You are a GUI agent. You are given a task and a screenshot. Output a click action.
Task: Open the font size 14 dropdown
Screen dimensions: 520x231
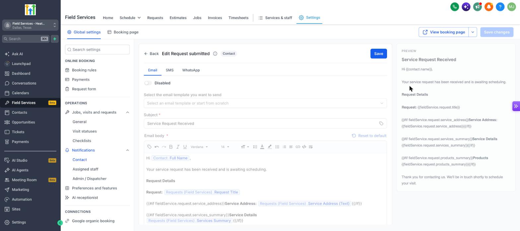point(225,147)
